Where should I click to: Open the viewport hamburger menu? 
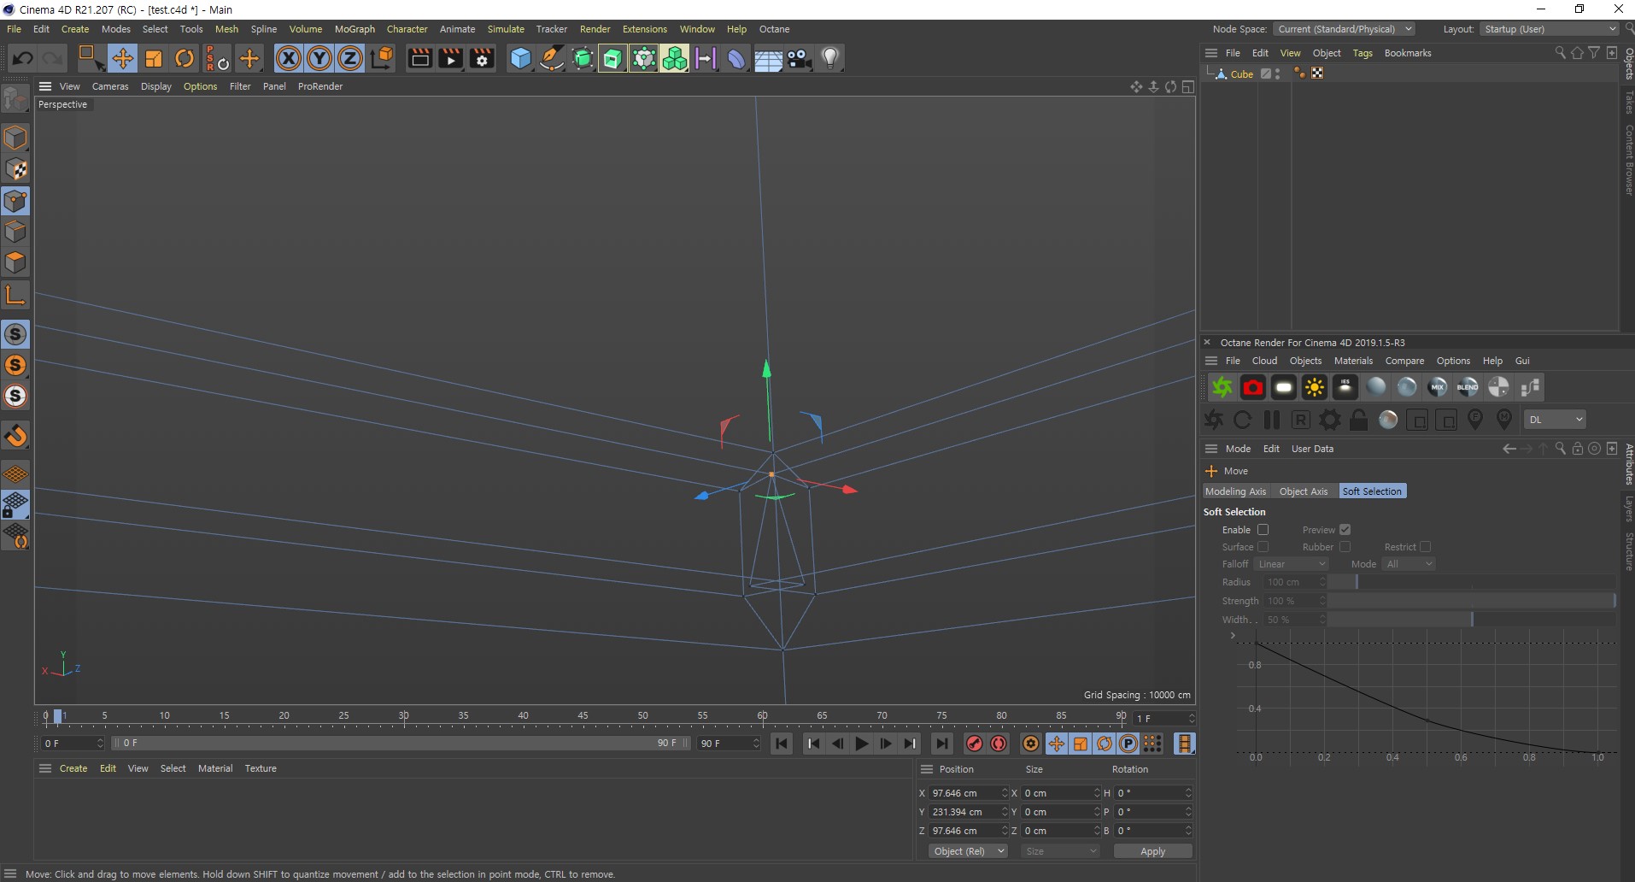tap(45, 86)
